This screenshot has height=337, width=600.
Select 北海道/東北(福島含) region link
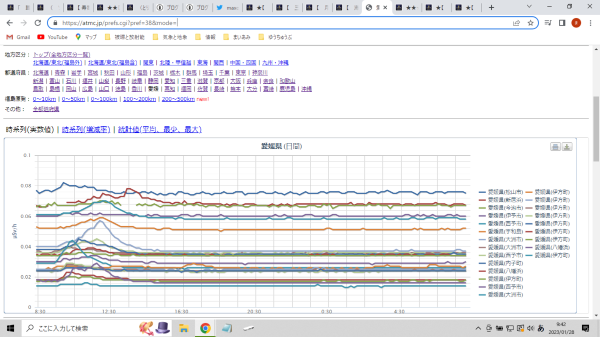(x=112, y=62)
